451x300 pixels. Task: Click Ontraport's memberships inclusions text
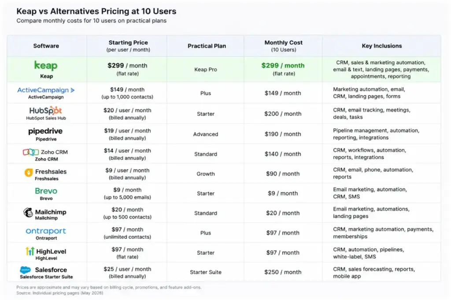click(x=383, y=233)
